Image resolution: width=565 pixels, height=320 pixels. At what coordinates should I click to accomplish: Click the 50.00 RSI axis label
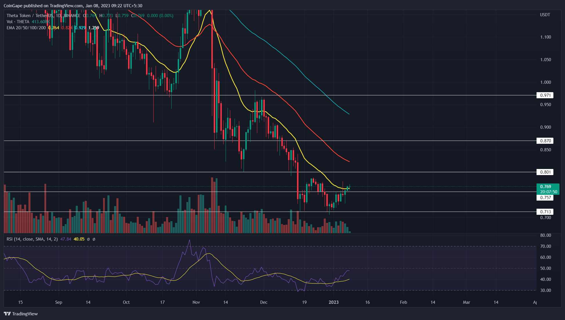click(546, 268)
